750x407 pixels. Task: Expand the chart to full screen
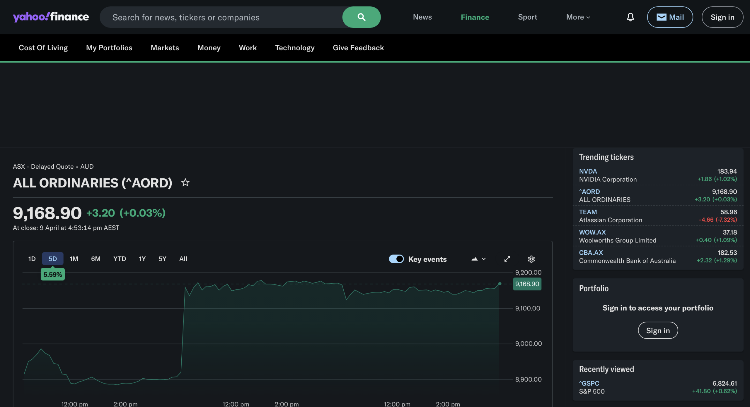click(507, 259)
